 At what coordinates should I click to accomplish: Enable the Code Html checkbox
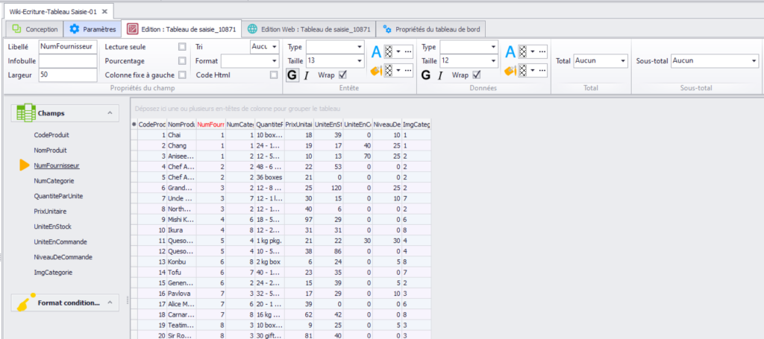274,75
